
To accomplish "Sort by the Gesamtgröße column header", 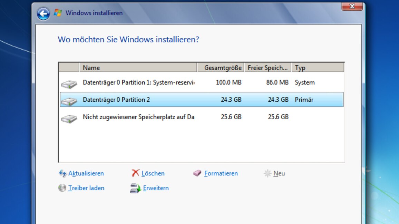I will tap(221, 68).
